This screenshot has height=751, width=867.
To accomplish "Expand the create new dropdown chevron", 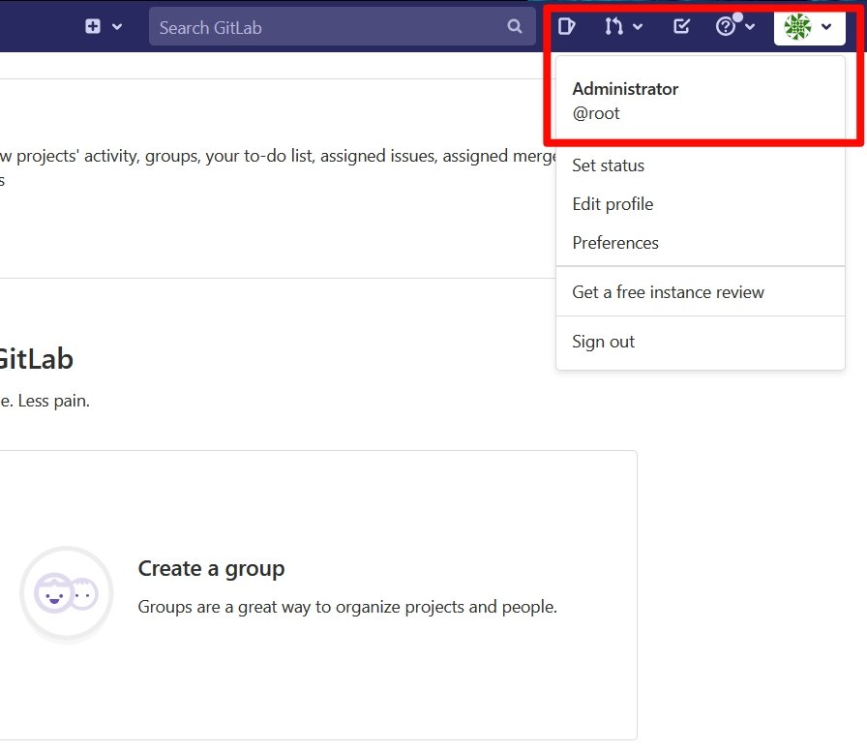I will (117, 26).
